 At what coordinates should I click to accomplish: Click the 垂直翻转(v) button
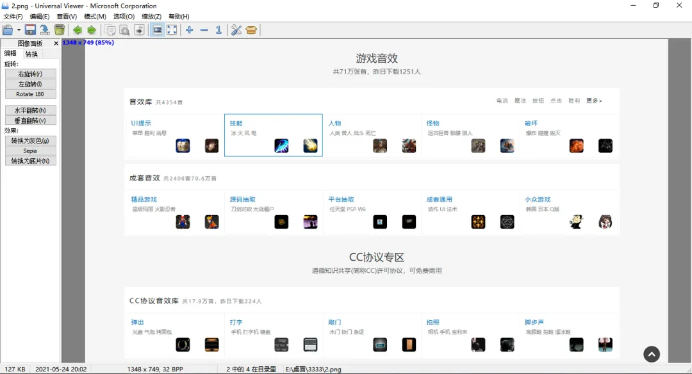tap(31, 120)
